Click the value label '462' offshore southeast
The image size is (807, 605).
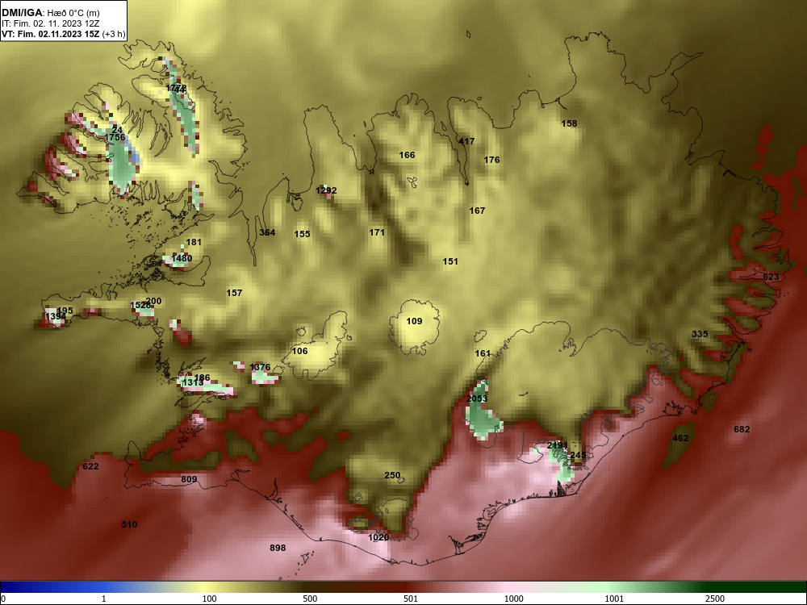[x=680, y=438]
